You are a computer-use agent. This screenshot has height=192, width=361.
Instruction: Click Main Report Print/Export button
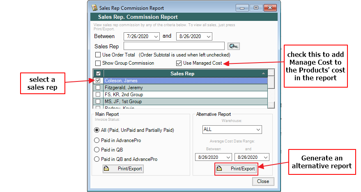(x=123, y=169)
